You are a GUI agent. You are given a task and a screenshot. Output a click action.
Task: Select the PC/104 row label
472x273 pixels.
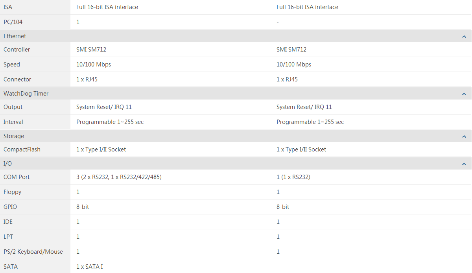(13, 22)
